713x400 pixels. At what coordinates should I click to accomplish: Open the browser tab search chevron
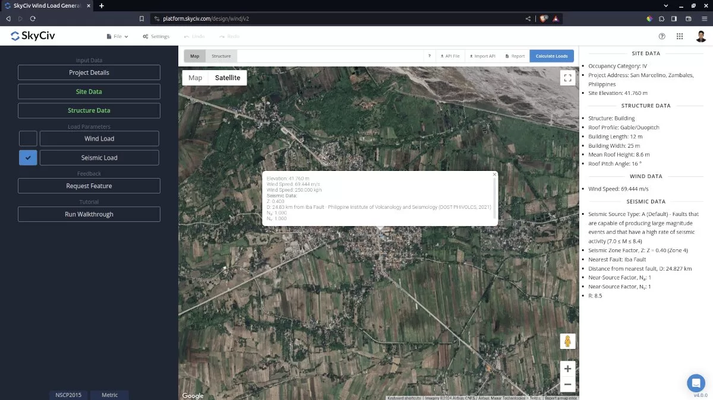point(665,6)
